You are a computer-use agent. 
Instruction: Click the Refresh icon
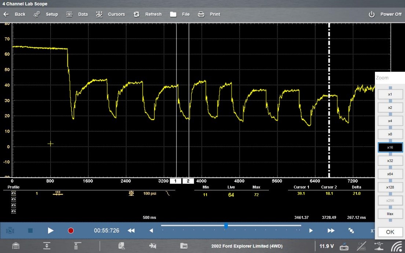pos(136,14)
